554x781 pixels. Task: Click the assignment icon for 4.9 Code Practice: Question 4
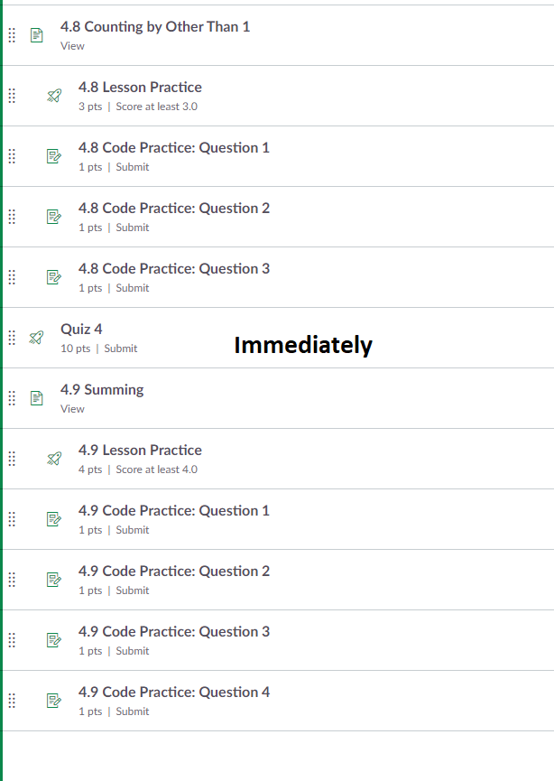pos(54,701)
